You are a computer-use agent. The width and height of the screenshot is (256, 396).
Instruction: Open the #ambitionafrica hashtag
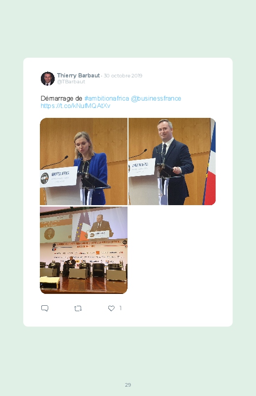[x=107, y=98]
